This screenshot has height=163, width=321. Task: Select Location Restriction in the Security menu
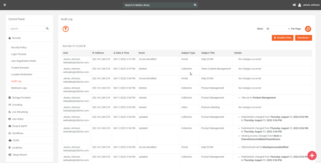point(21,75)
